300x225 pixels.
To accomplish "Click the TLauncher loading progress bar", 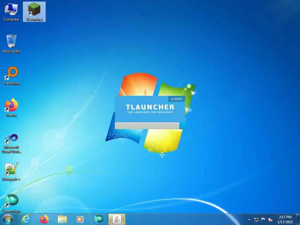I will [150, 126].
